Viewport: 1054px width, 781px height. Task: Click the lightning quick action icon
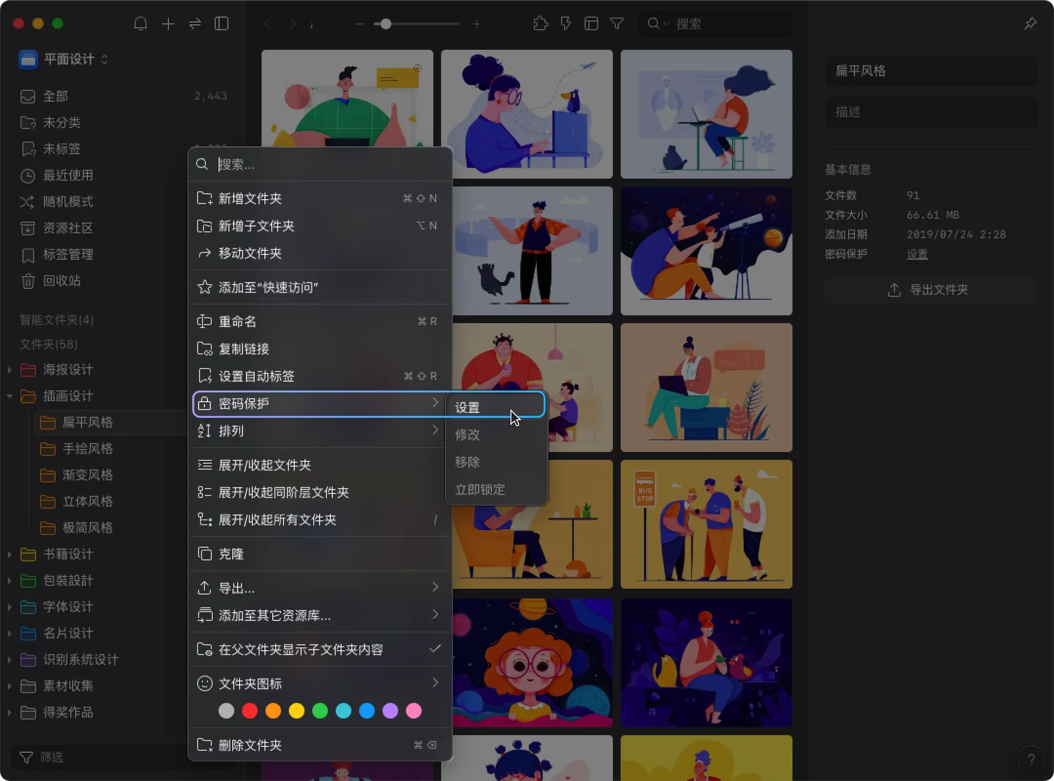tap(566, 24)
